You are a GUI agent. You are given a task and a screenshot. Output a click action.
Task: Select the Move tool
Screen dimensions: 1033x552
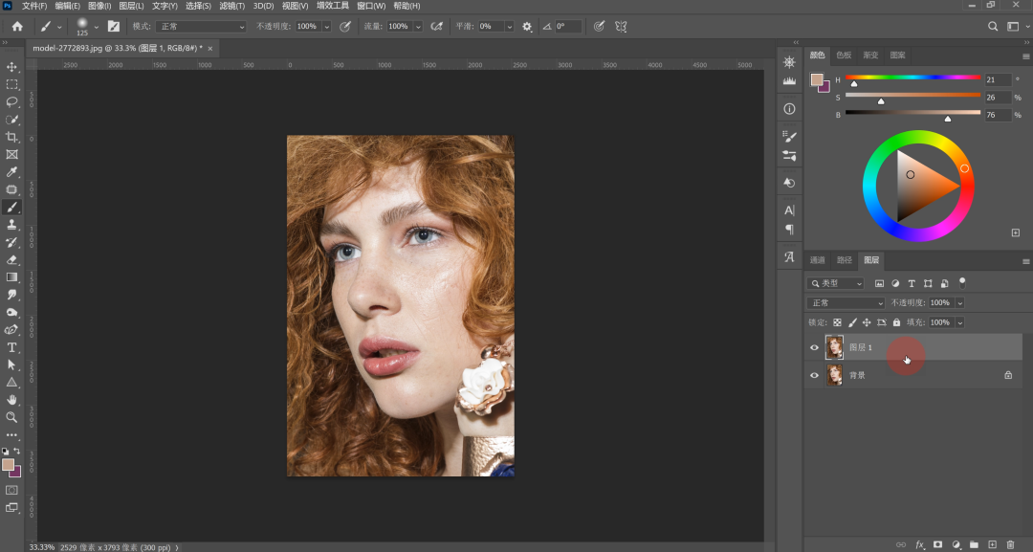point(11,67)
